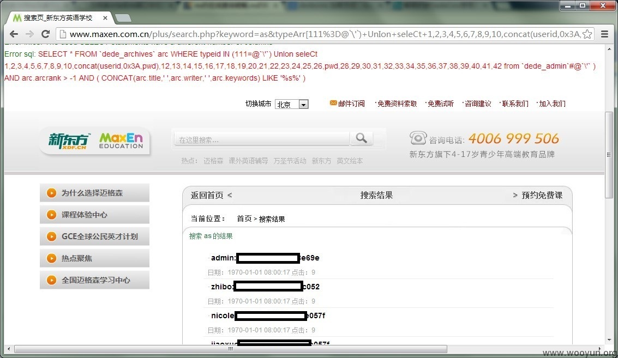
Task: Open the 为什么选择迈格森 sidebar item
Action: coord(94,193)
